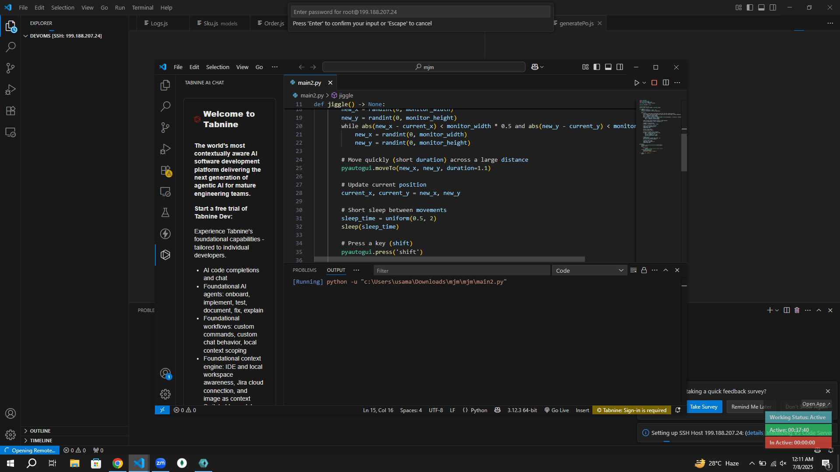Image resolution: width=840 pixels, height=472 pixels.
Task: Open the Selection menu in the mjm window
Action: 217,67
